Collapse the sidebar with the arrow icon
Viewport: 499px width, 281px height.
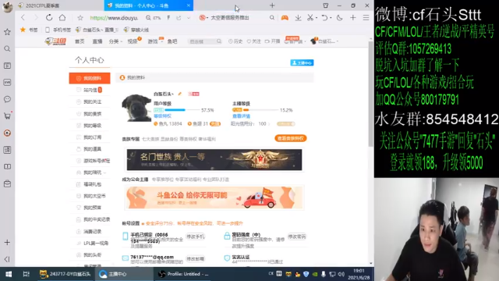[7, 259]
